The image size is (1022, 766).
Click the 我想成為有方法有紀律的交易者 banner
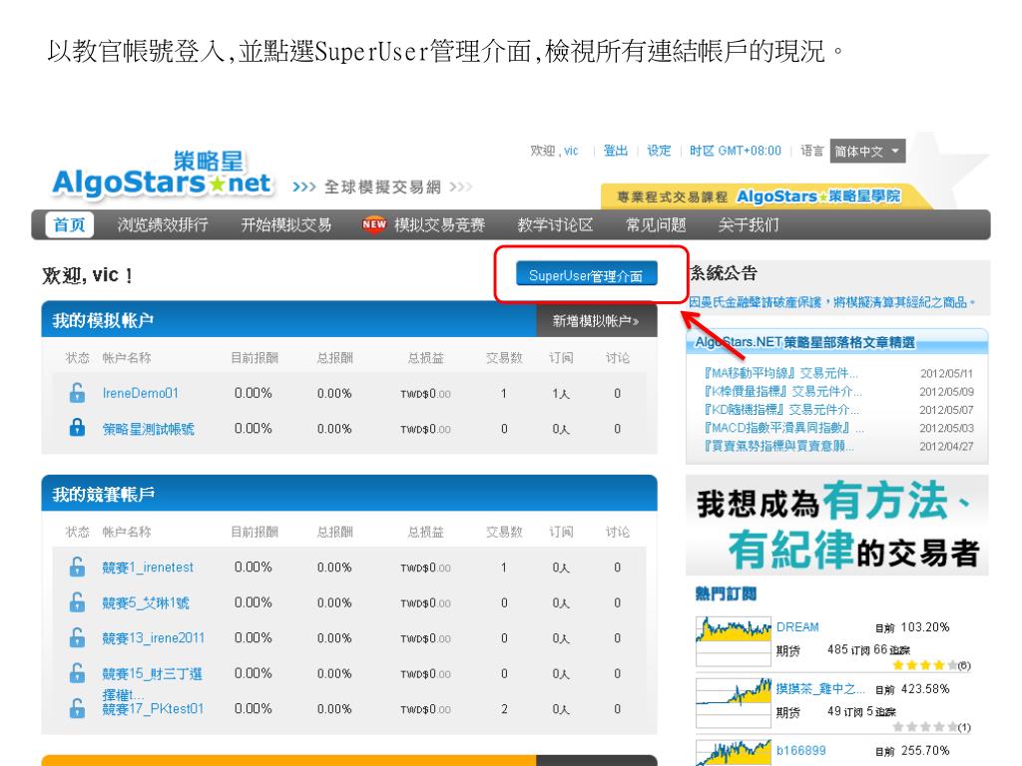(837, 525)
